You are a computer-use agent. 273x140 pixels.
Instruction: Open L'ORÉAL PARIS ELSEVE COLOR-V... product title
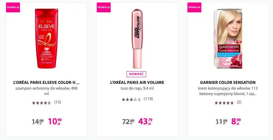click(47, 82)
